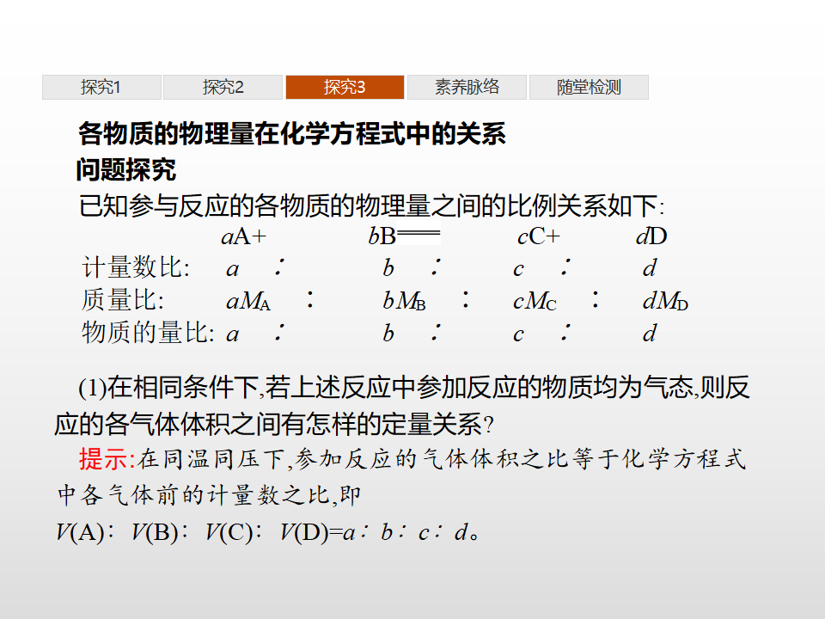Go to the 素养脉络 tab
Viewport: 825px width, 619px height.
point(467,87)
